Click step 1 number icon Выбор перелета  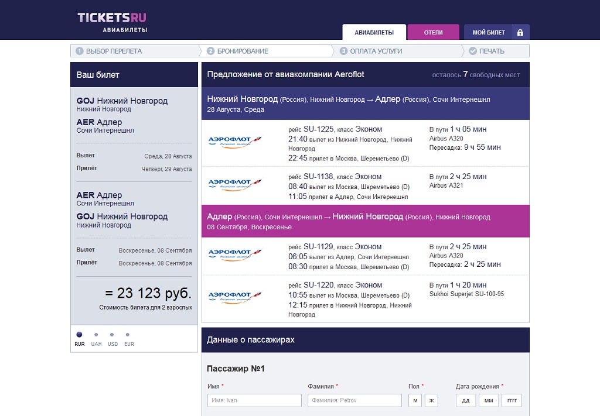(x=79, y=51)
